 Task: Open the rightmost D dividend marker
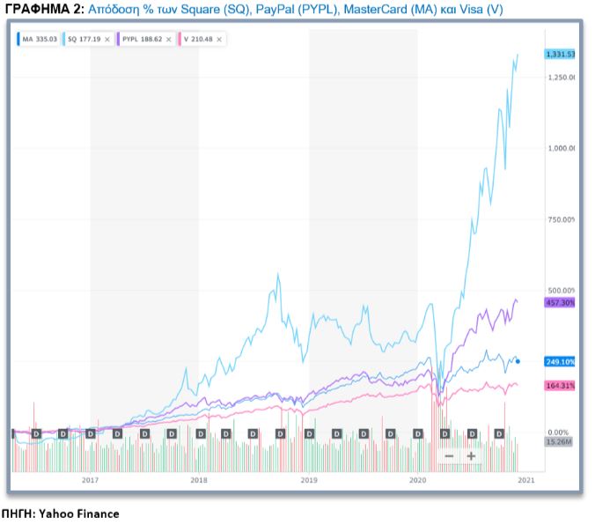click(x=499, y=433)
